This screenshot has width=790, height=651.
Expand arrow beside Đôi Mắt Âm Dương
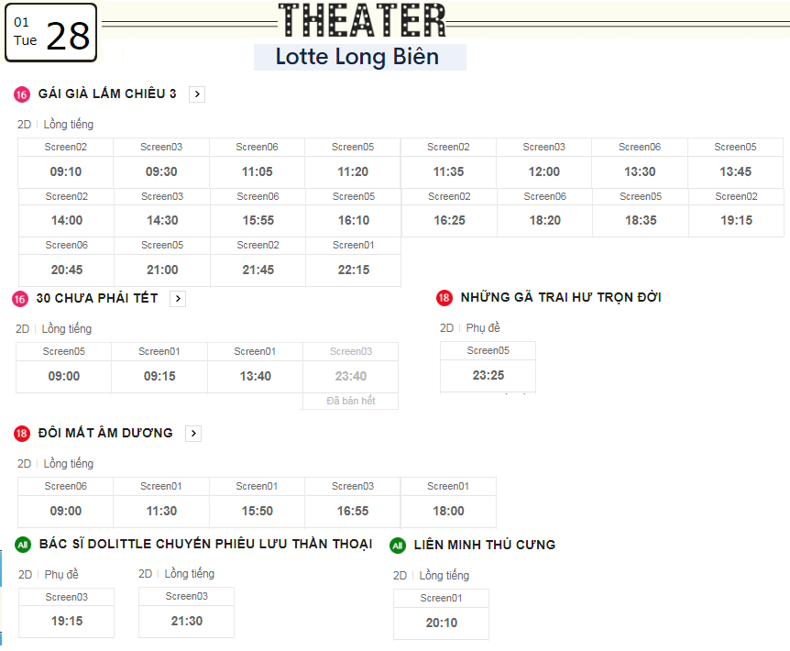tap(193, 434)
